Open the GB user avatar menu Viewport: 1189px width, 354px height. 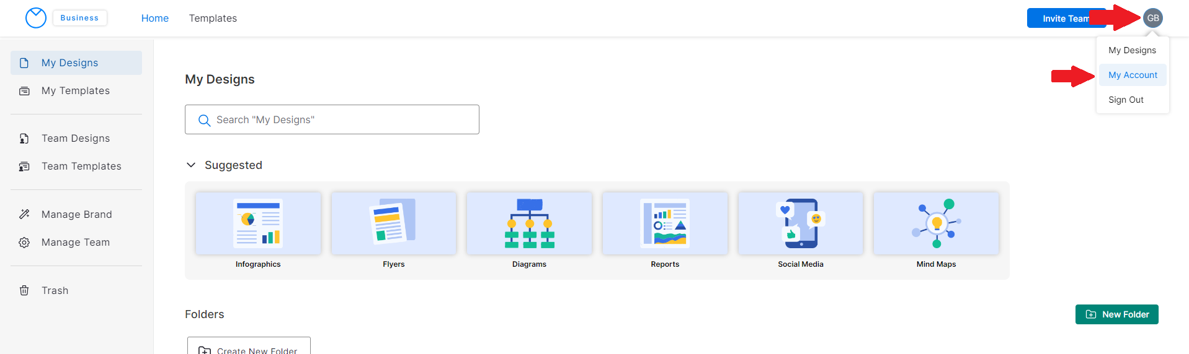tap(1152, 18)
